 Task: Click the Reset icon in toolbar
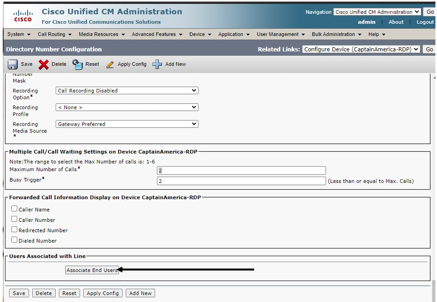(78, 64)
